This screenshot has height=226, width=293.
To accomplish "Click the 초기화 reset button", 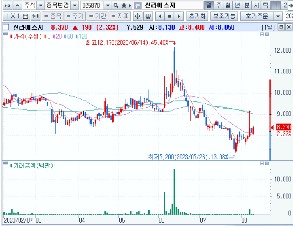I will click(198, 16).
